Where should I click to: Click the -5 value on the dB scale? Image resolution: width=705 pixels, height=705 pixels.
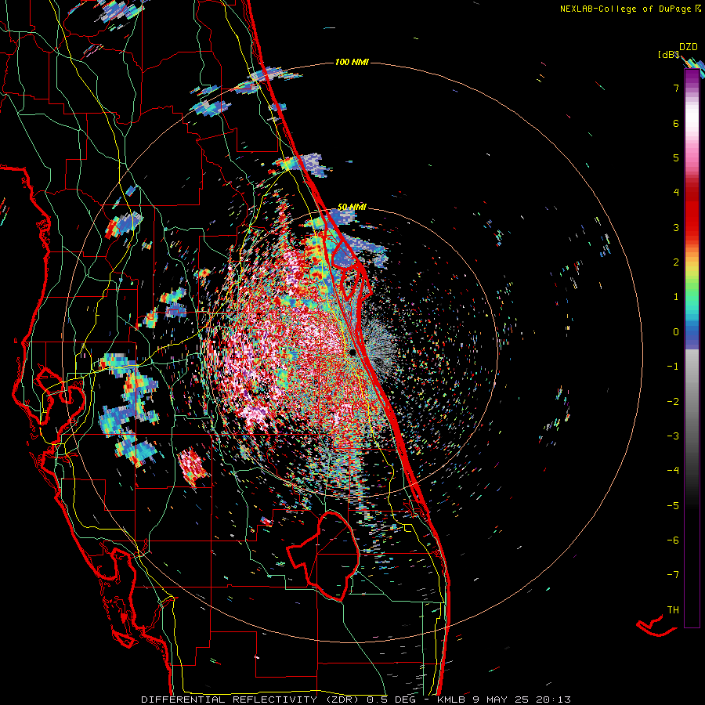(673, 506)
